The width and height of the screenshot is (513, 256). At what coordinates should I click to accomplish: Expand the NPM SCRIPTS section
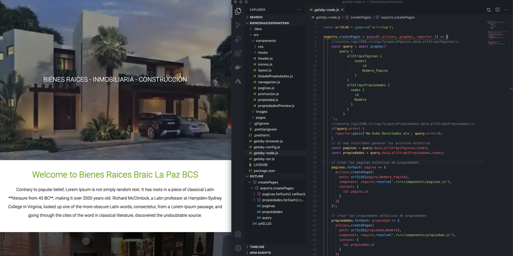276,253
